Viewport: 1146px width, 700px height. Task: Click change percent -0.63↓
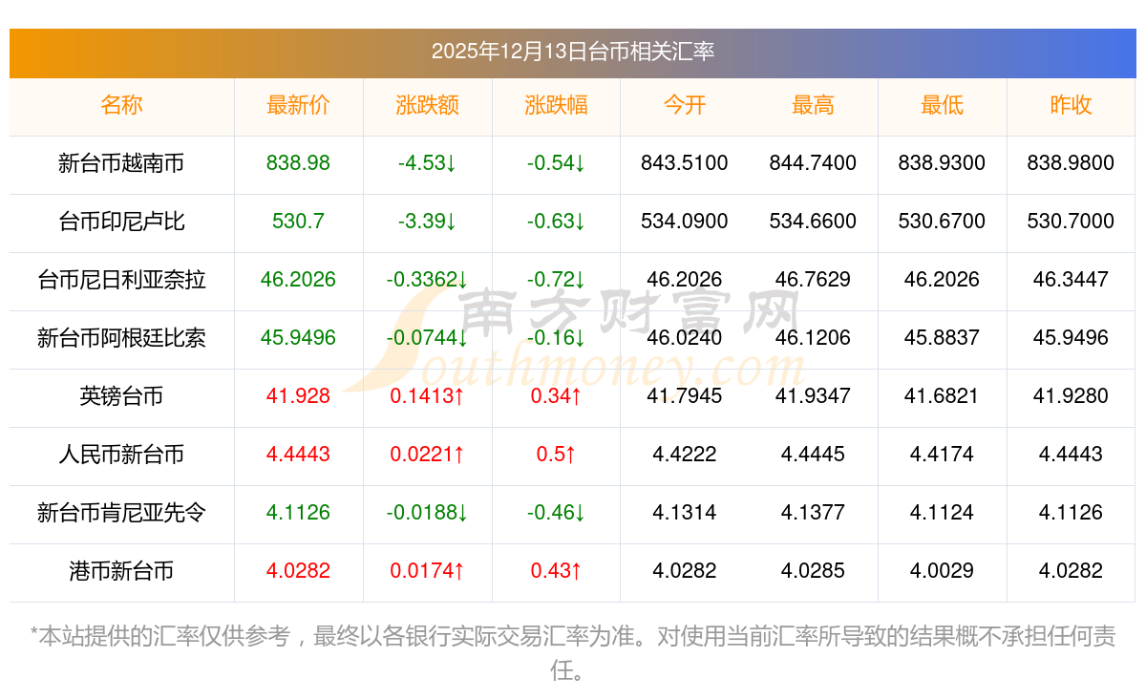[556, 222]
